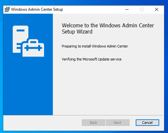Click the "Welcome to the Windows Admin Center" heading
The image size is (168, 133).
[108, 26]
